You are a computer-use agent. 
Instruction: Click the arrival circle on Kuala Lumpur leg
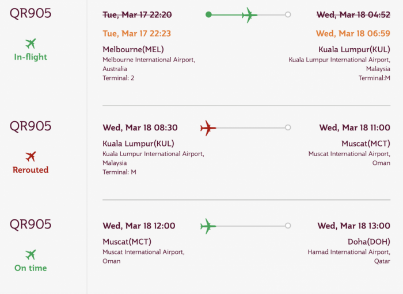click(x=288, y=15)
